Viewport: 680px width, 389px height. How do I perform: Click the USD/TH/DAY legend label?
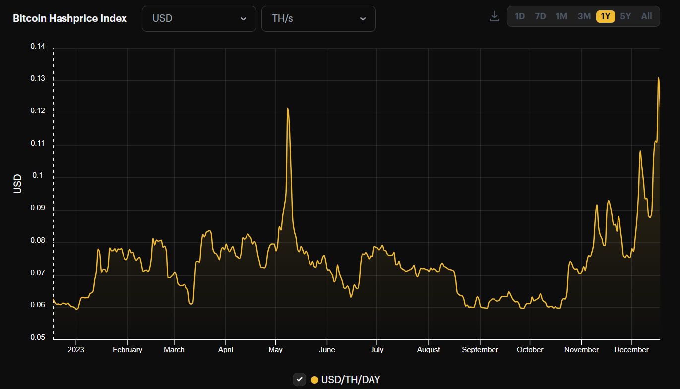tap(351, 380)
